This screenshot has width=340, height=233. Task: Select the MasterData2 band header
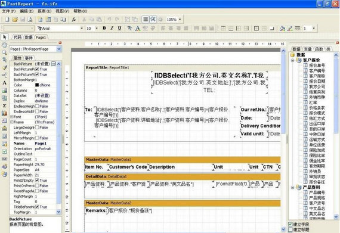coord(183,203)
